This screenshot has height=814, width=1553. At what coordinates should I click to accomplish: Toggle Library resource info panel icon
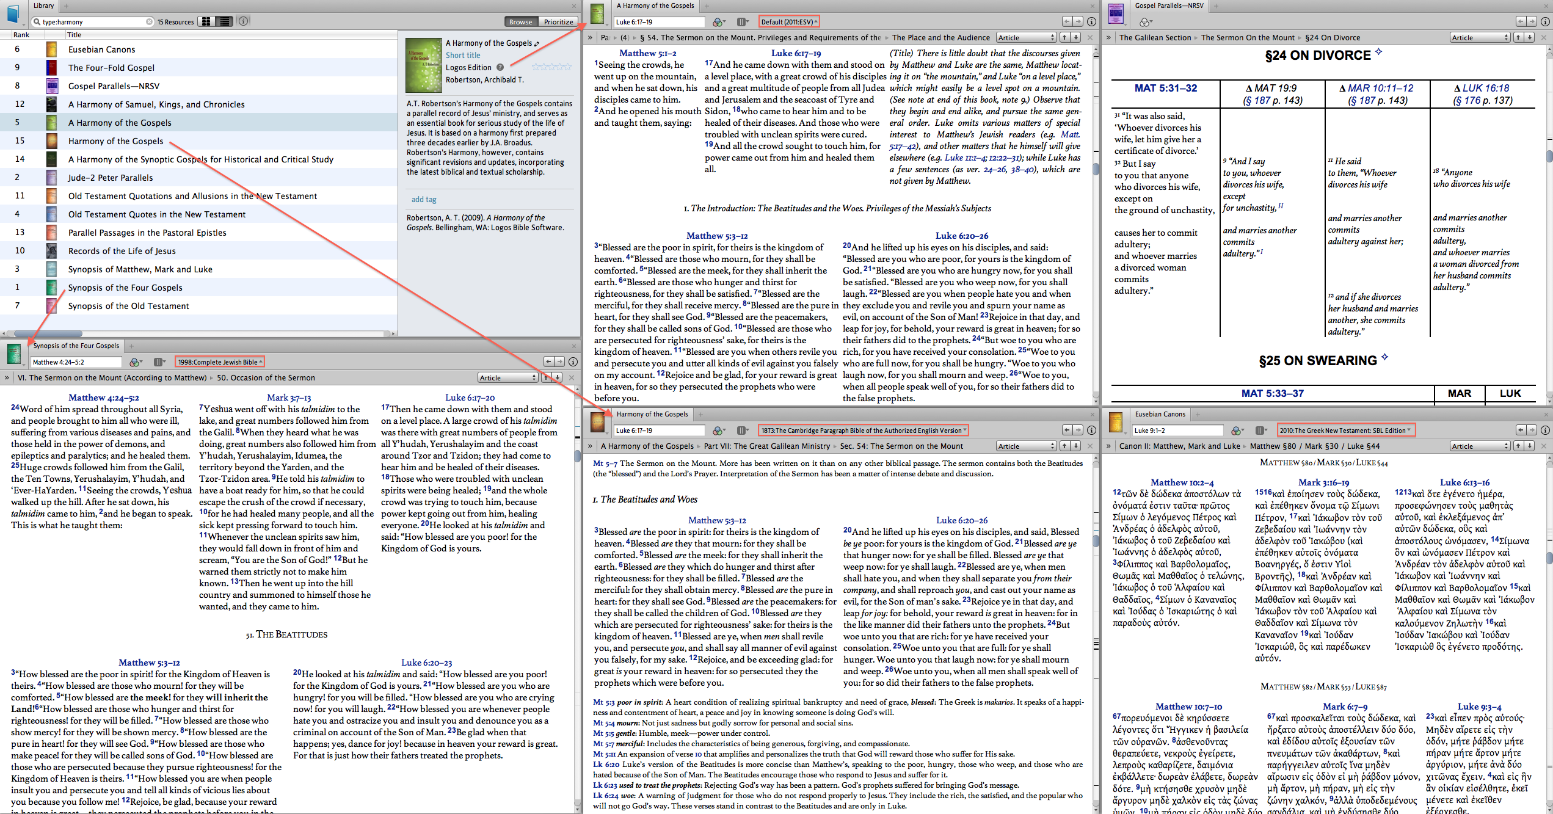(x=243, y=21)
